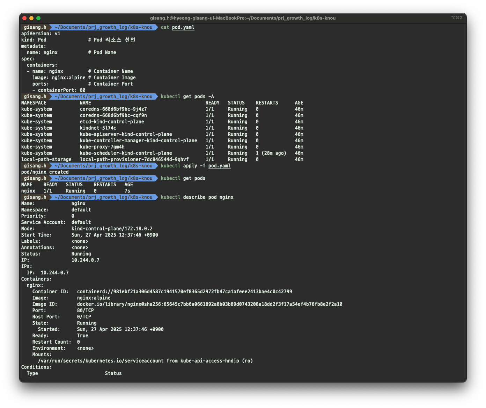
Task: Click the ⌥⌘2 window shortcut indicator
Action: 457,18
